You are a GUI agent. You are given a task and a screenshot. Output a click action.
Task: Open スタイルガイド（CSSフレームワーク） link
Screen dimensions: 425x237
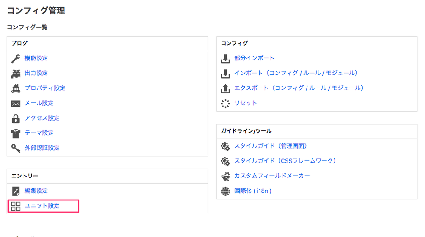tap(285, 161)
